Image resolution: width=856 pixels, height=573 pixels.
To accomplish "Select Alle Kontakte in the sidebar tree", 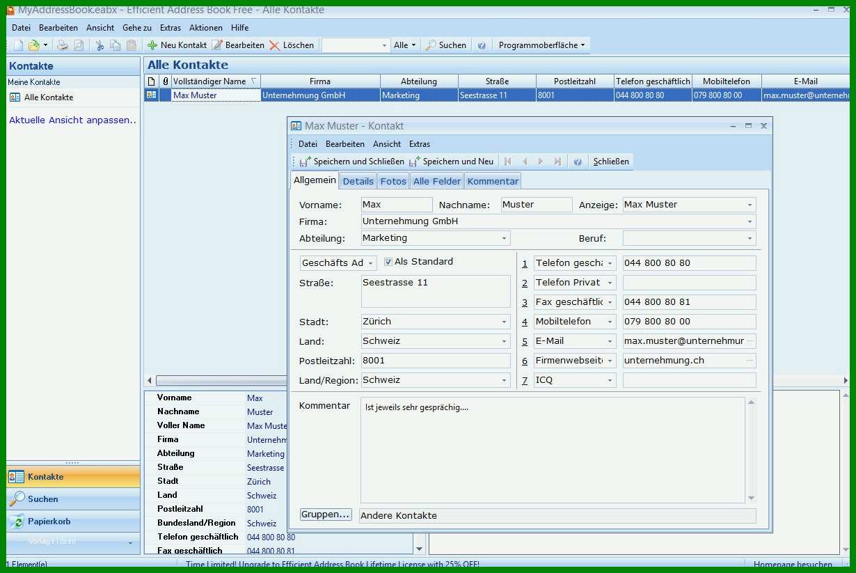I will tap(48, 97).
